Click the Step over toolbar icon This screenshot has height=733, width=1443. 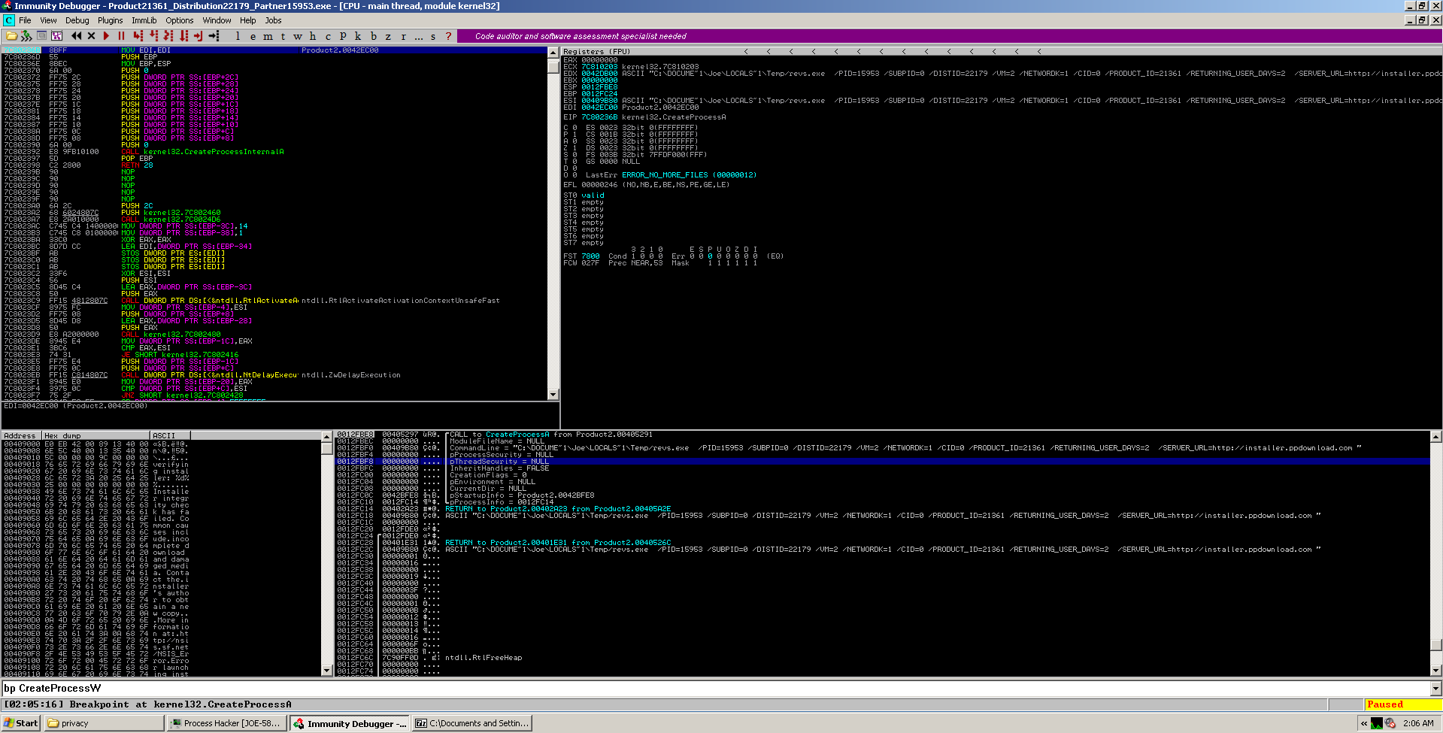(x=153, y=36)
